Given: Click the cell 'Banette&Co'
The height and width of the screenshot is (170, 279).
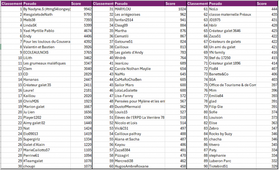Looking at the screenshot, I should pos(232,74).
